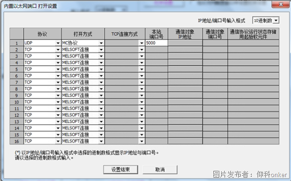This screenshot has height=181, width=291.
Task: Open the protocol dropdown in row 7
Action: click(x=58, y=82)
